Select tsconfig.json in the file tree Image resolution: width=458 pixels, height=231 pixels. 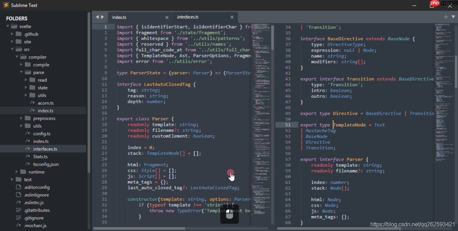(x=46, y=164)
